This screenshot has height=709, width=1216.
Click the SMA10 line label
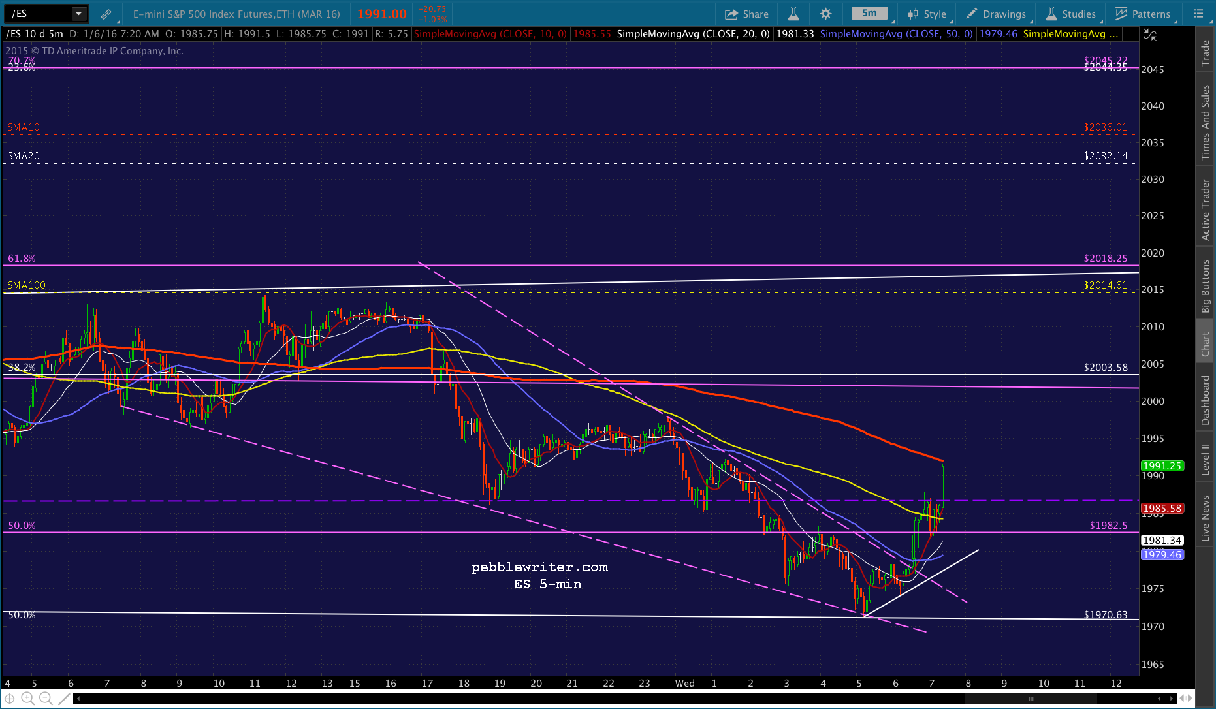pos(24,127)
